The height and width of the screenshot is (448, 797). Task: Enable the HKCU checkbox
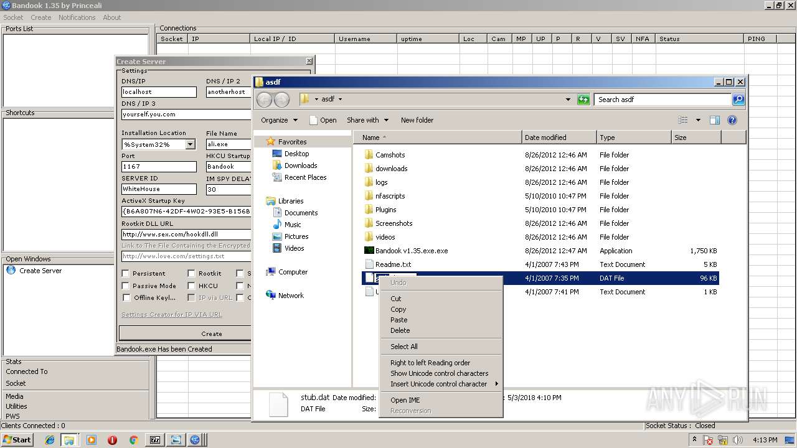[191, 286]
